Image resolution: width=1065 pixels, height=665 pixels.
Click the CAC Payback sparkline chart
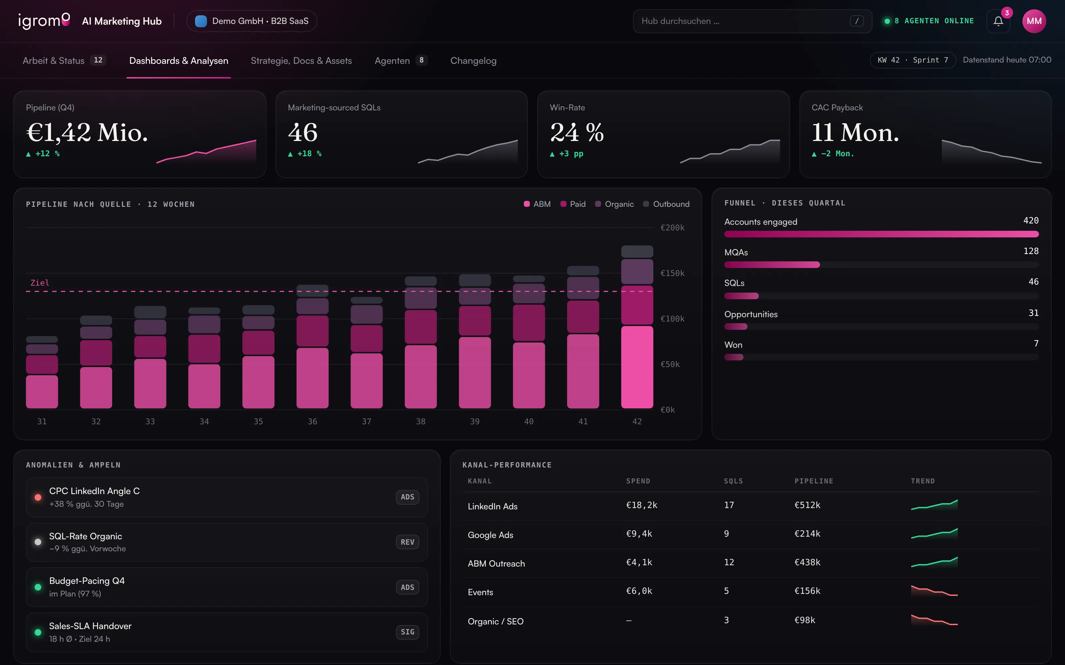click(x=991, y=151)
